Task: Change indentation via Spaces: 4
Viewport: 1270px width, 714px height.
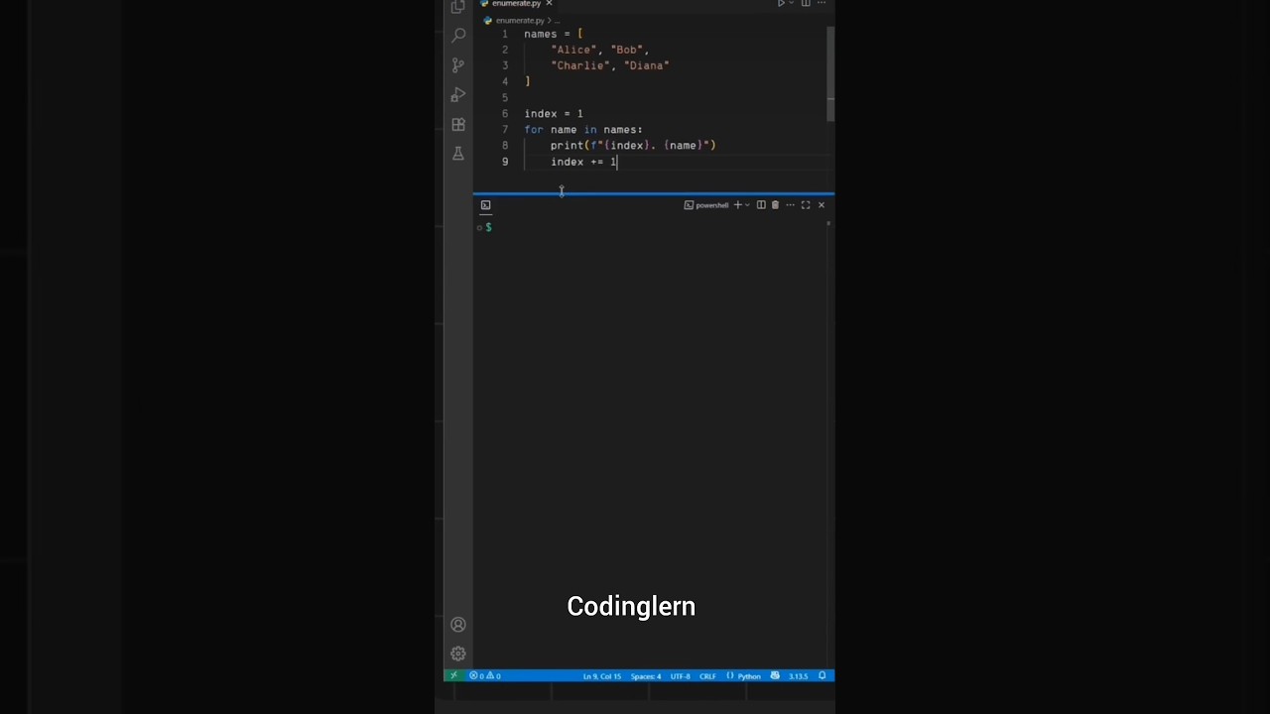Action: [645, 676]
